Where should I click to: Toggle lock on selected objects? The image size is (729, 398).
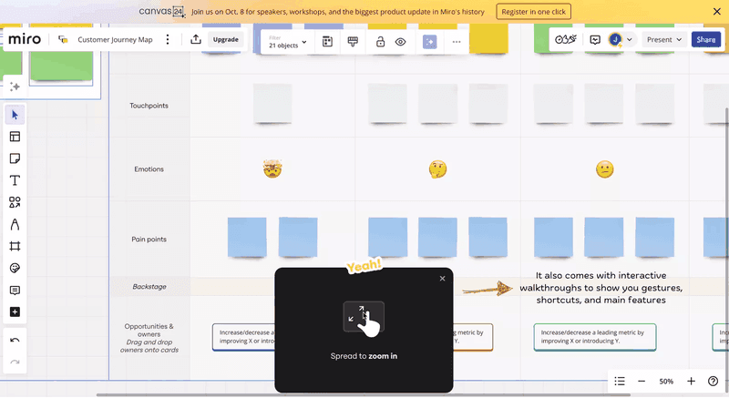tap(379, 42)
